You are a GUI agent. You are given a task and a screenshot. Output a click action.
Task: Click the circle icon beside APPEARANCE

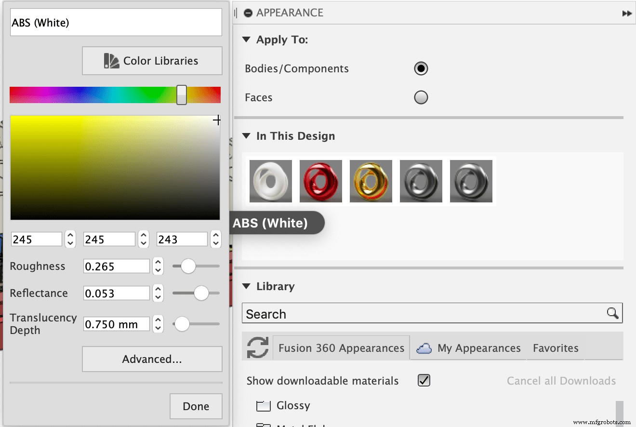click(x=247, y=13)
